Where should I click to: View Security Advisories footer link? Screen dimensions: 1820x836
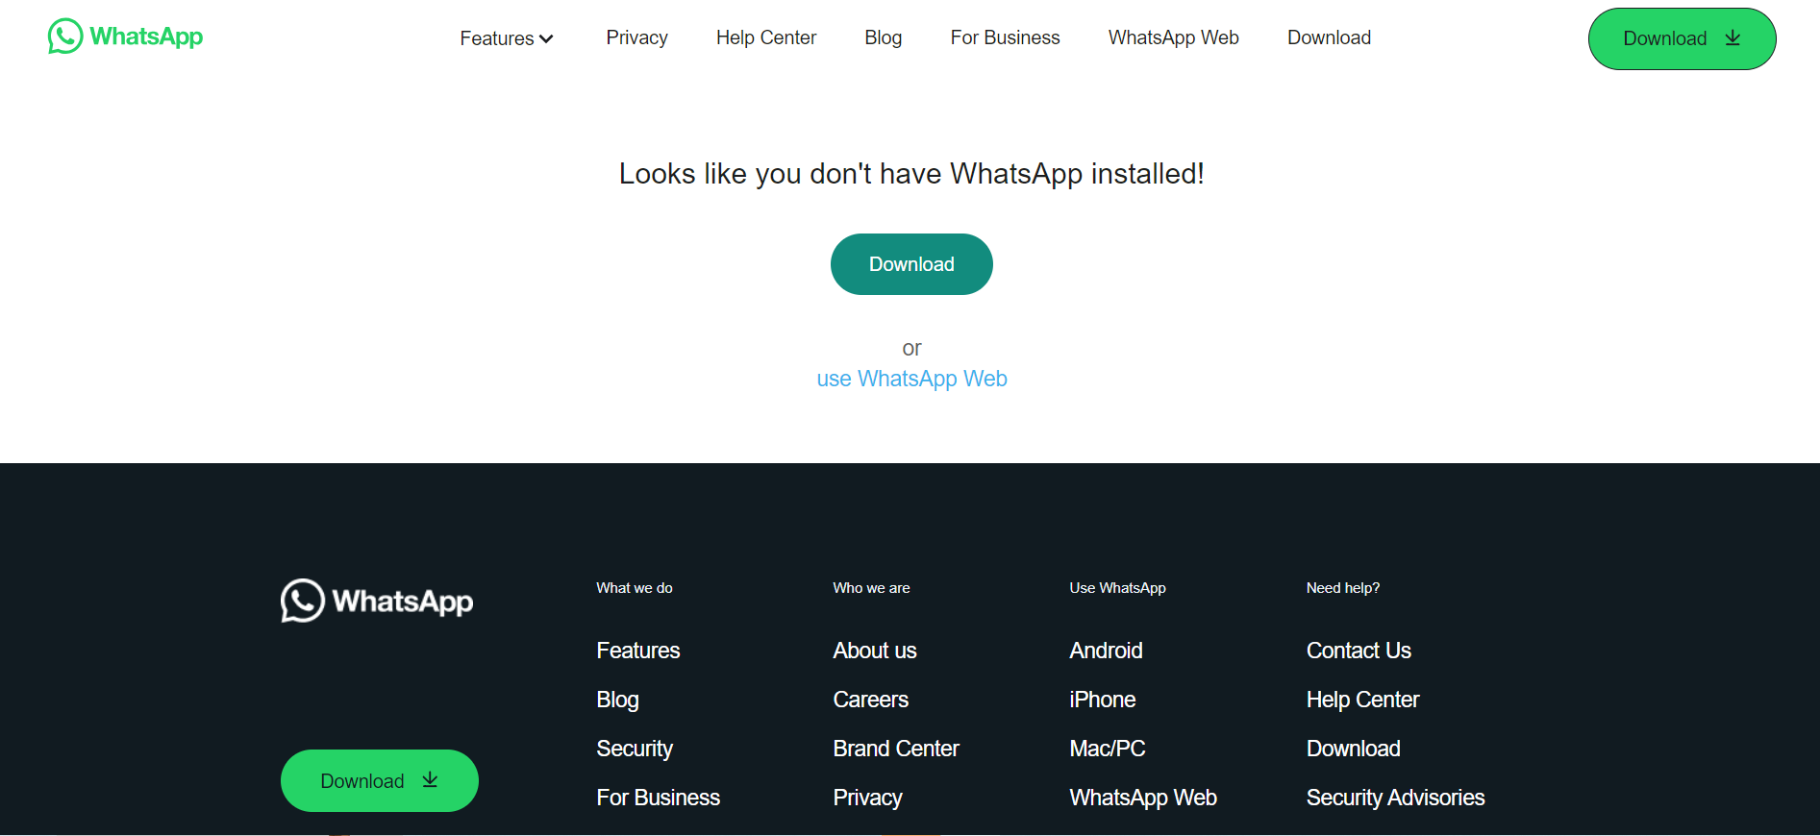coord(1395,798)
